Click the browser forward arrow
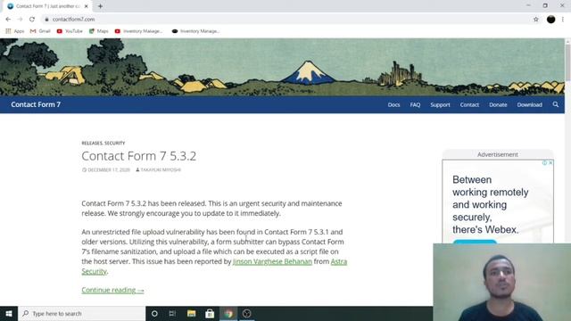The image size is (571, 321). [x=20, y=20]
